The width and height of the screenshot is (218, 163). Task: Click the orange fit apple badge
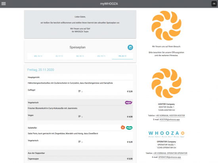coord(123,127)
